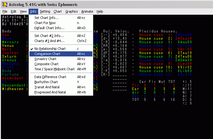Choose Set Chart #2 Info...
Screen dimensions: 213x139
pyautogui.click(x=61, y=36)
